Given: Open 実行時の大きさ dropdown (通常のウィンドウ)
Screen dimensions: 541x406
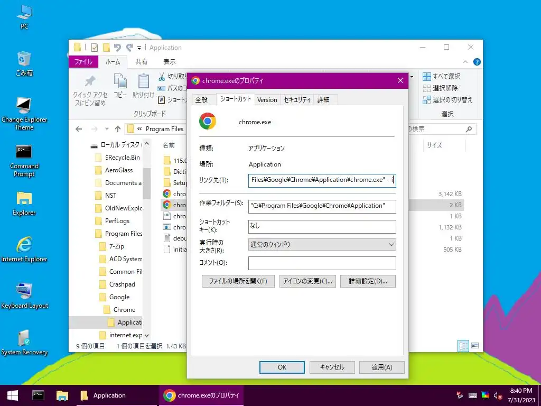Looking at the screenshot, I should (x=322, y=245).
